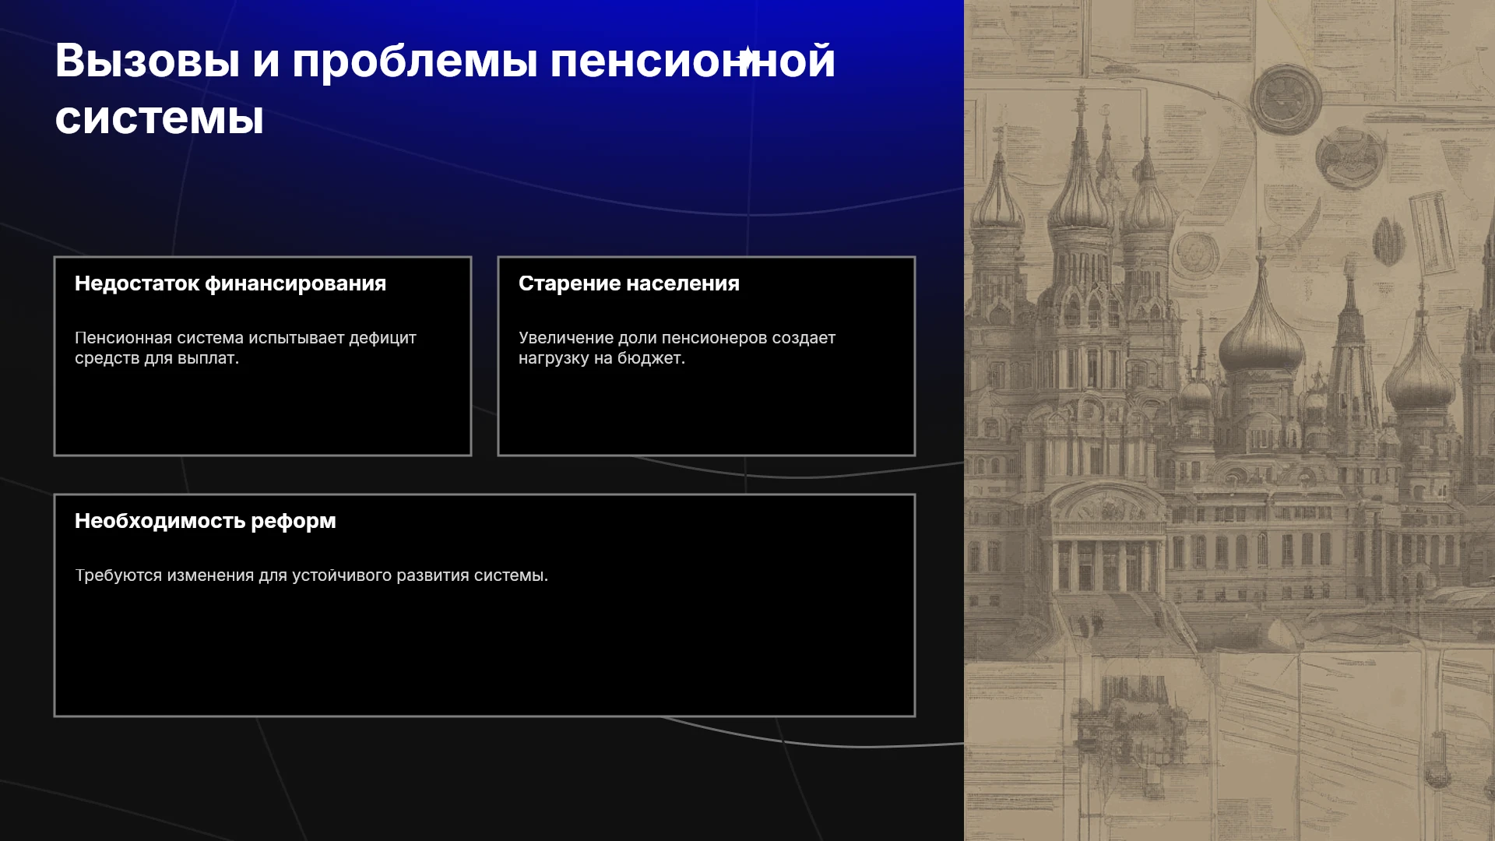Select the "Старение населения" heading
Image resolution: width=1495 pixels, height=841 pixels.
click(629, 283)
